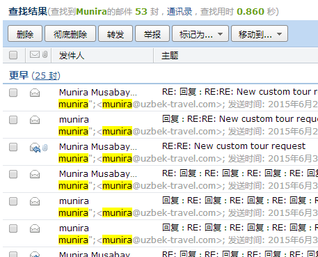Open the 通讯录 link

pos(180,11)
